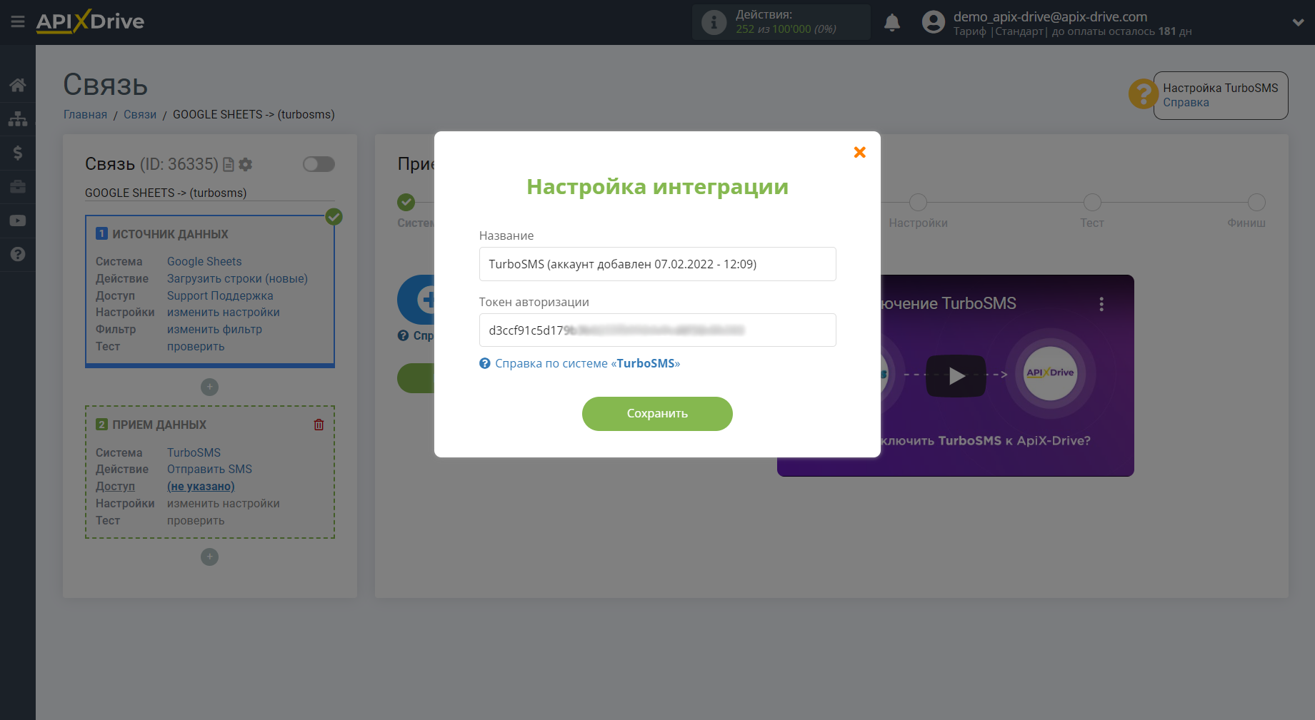This screenshot has height=720, width=1315.
Task: Open the connections sitemap sidebar icon
Action: point(18,118)
